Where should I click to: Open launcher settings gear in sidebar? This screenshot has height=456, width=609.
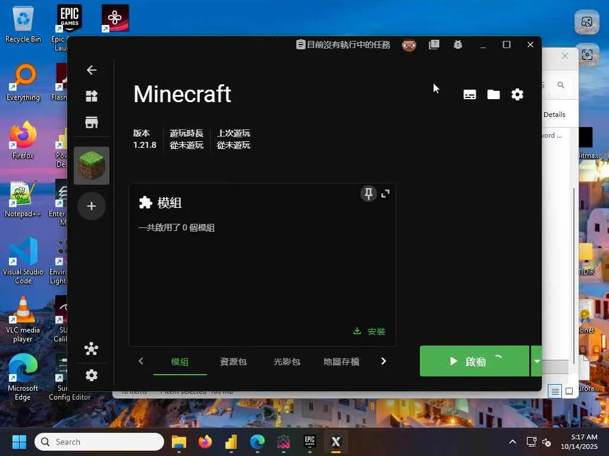92,375
